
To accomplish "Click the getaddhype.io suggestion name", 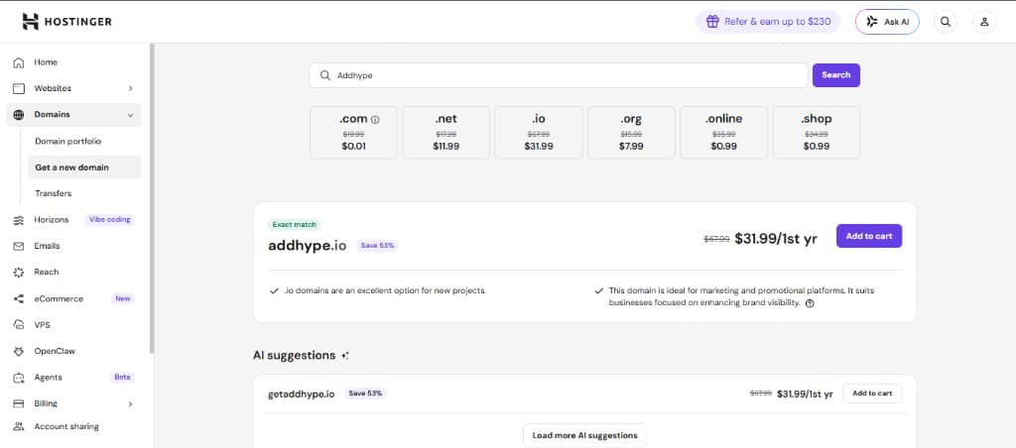I will click(x=302, y=393).
